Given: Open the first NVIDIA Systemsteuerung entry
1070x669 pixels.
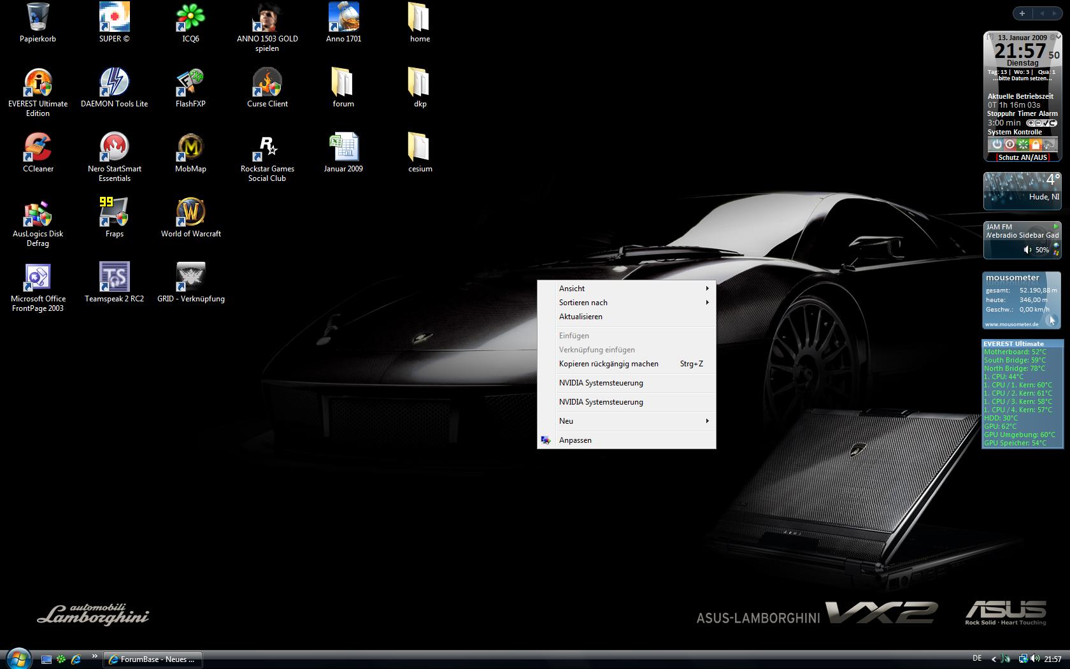Looking at the screenshot, I should click(x=627, y=383).
